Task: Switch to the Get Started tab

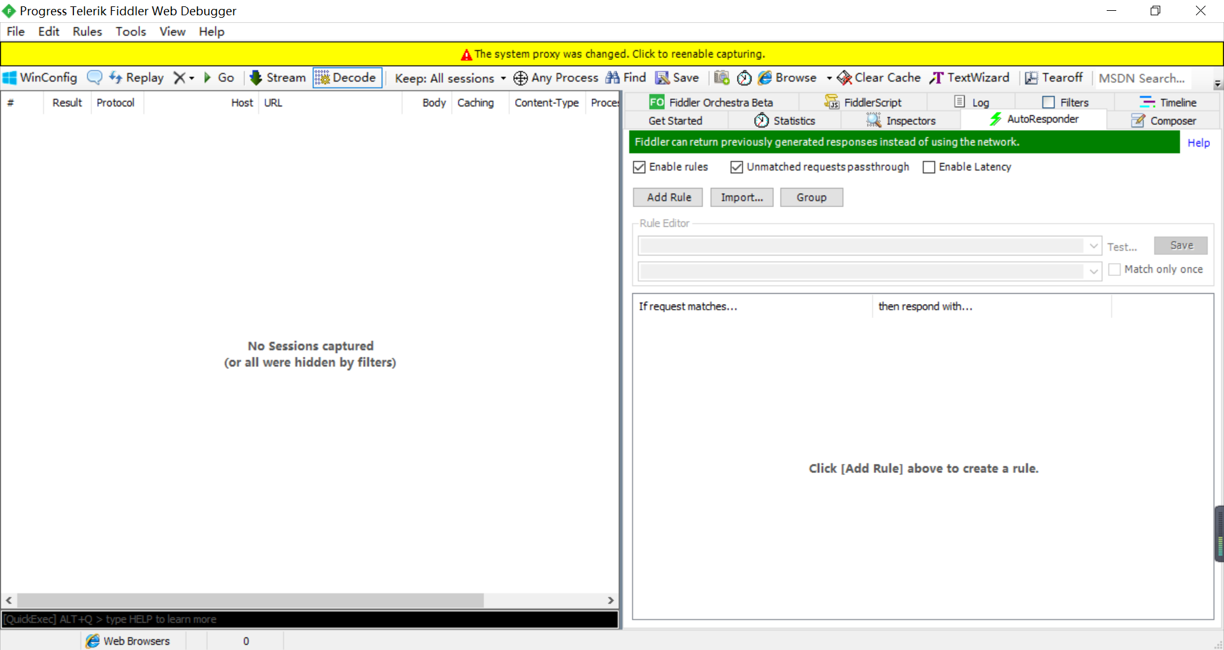Action: point(676,120)
